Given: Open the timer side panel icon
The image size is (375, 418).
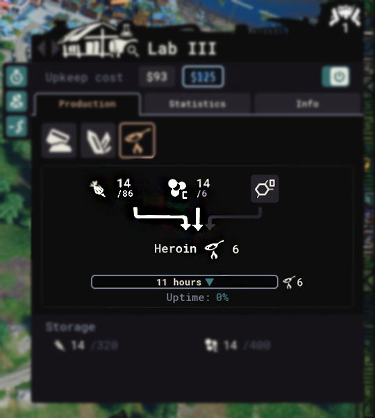Looking at the screenshot, I should (x=17, y=77).
